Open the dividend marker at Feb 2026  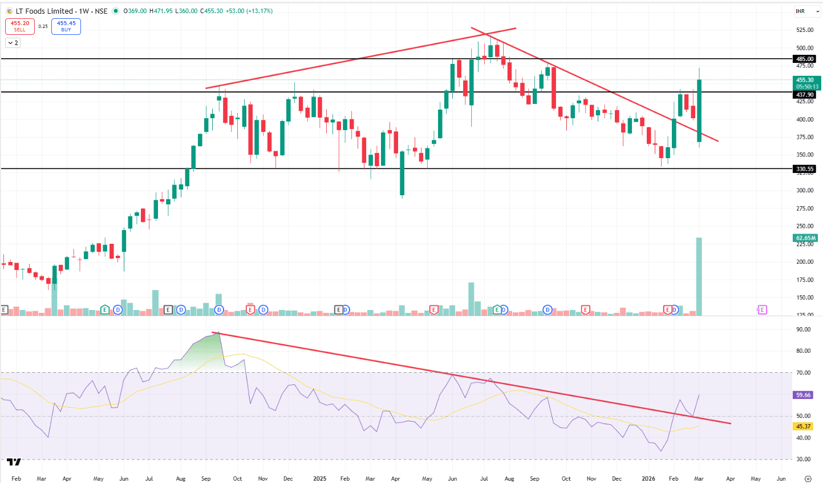(674, 309)
